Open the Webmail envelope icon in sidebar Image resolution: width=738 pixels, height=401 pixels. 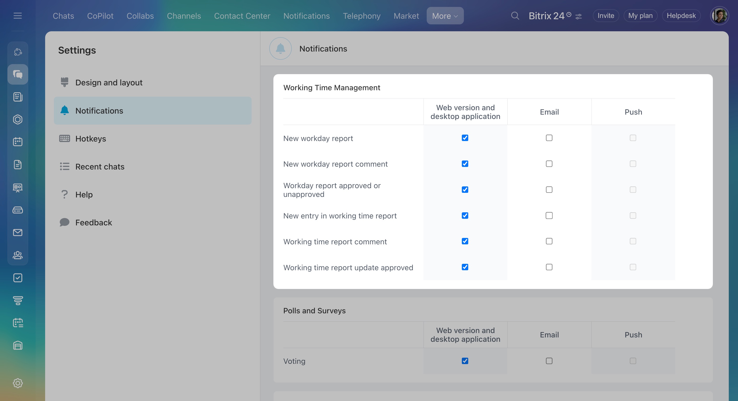pos(18,232)
